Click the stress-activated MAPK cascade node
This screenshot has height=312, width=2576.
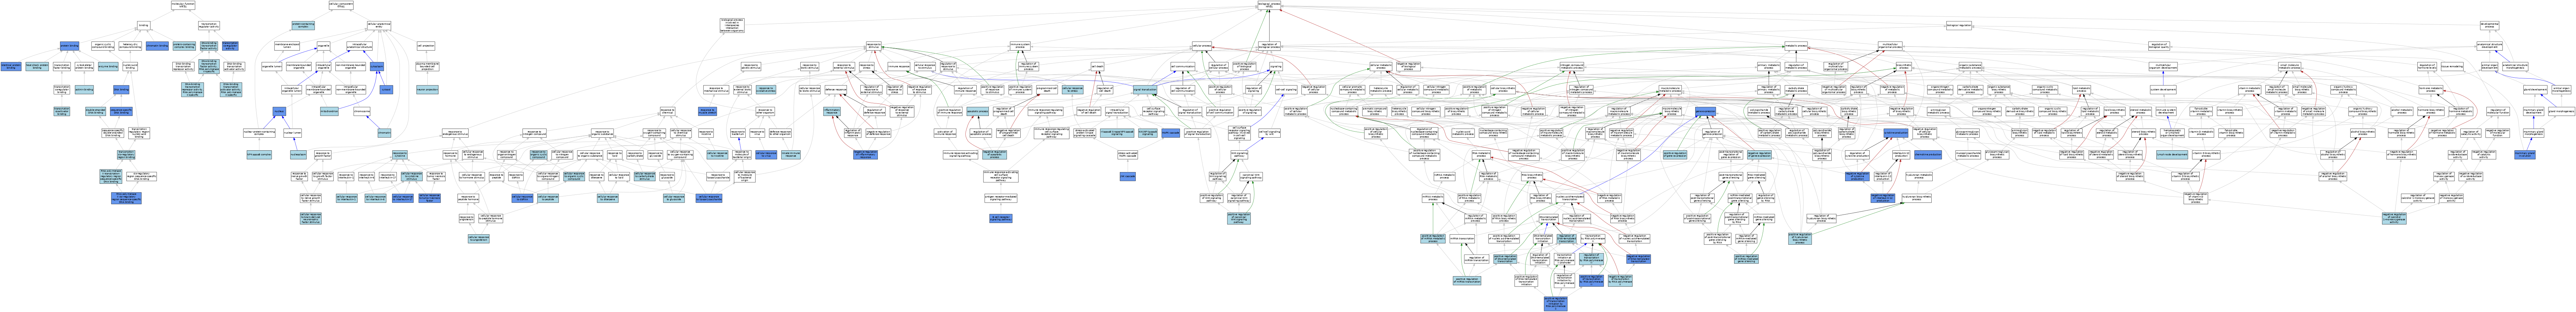click(1128, 155)
